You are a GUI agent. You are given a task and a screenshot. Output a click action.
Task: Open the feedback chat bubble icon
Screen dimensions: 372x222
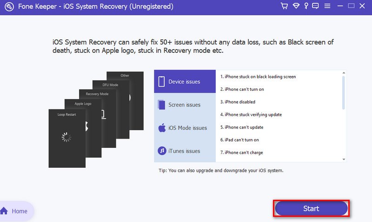point(315,6)
